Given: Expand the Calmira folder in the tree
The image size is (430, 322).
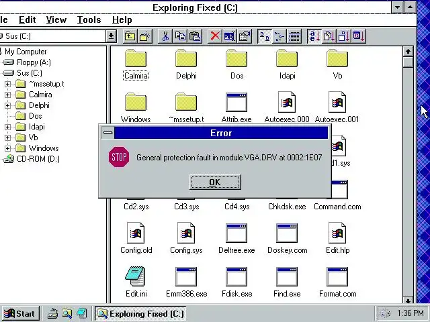Looking at the screenshot, I should pyautogui.click(x=7, y=95).
